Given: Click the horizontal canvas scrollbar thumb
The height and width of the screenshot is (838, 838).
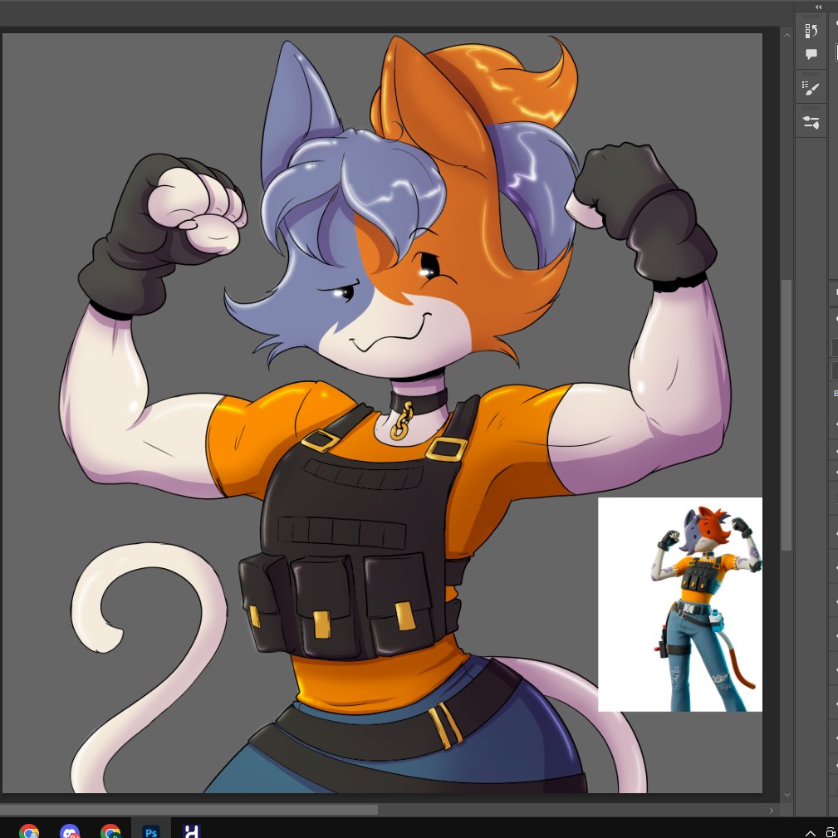Looking at the screenshot, I should (x=189, y=811).
